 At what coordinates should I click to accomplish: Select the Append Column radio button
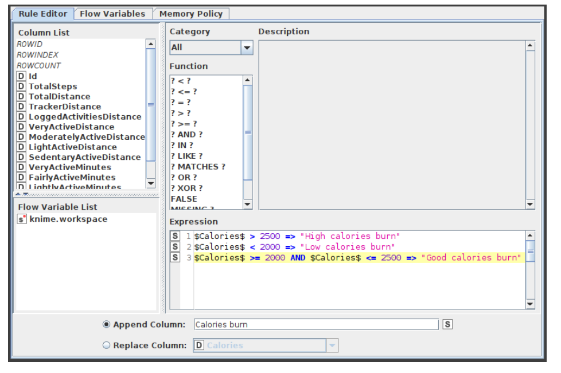click(x=106, y=324)
